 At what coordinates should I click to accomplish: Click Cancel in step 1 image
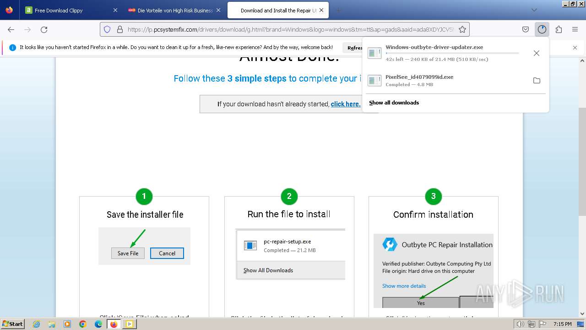click(x=167, y=253)
